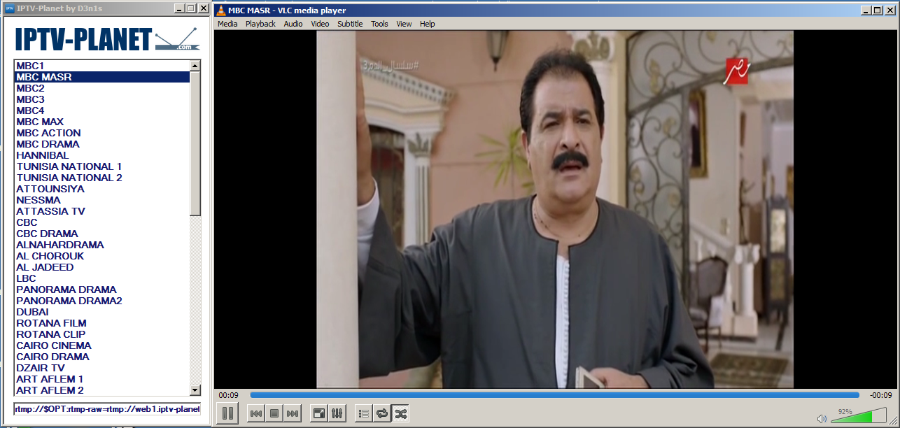Select PANORAMA DRAMA2 channel

(101, 301)
